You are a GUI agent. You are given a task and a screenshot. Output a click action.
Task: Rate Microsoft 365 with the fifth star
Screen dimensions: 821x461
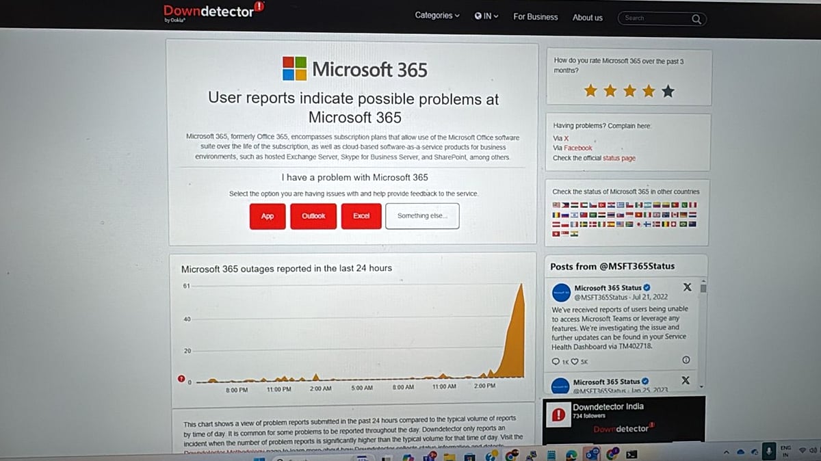pyautogui.click(x=668, y=91)
